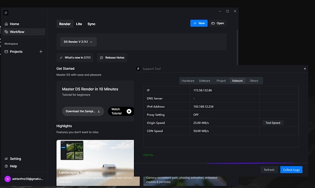Click the download arrow icon on Sample button
315x188 pixels.
click(x=99, y=111)
